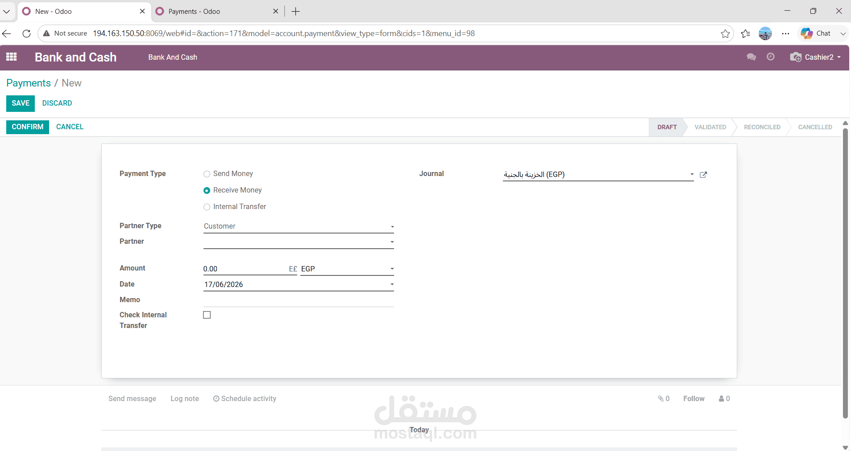Viewport: 851px width, 451px height.
Task: Open the activities clock icon
Action: [771, 57]
